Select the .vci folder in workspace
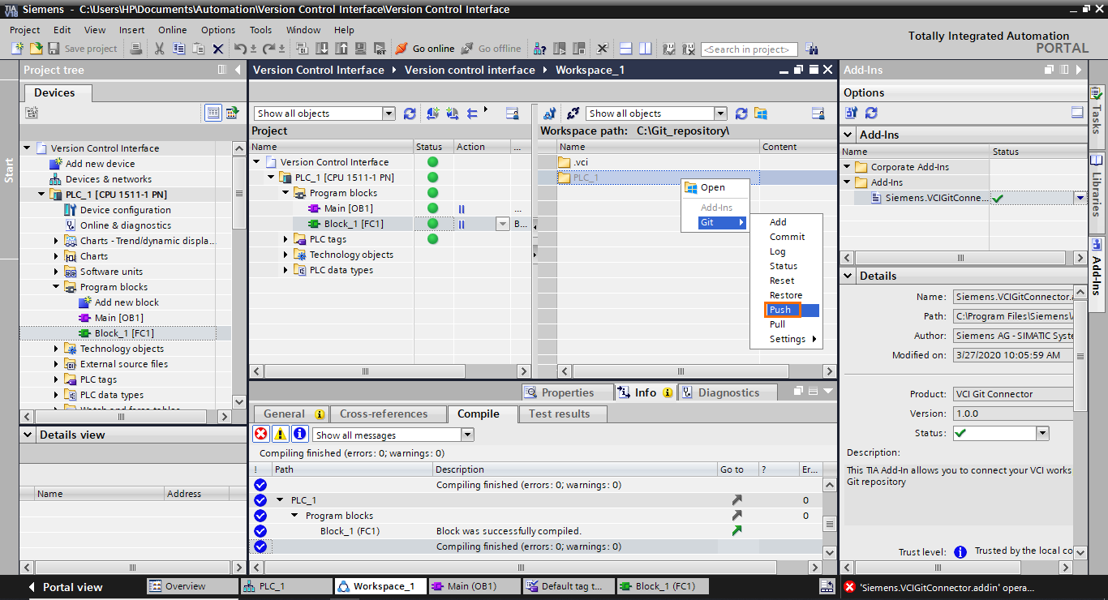1108x600 pixels. 580,162
